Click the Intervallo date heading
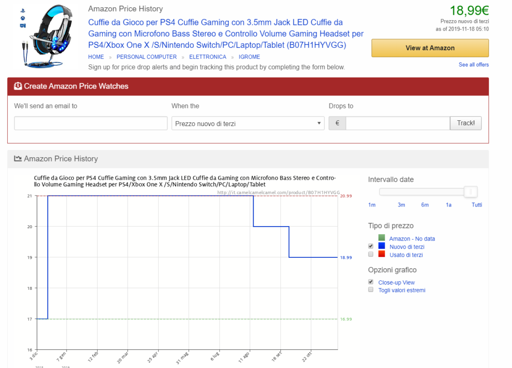This screenshot has height=368, width=512. coord(390,180)
